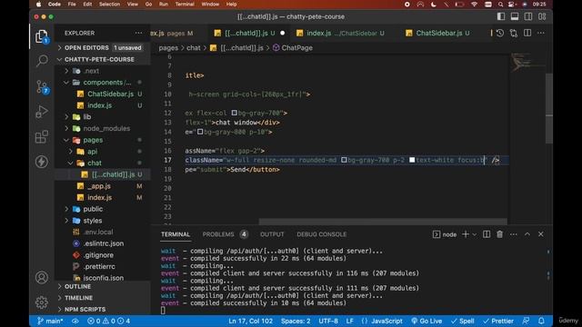Open the Explorer view in activity bar
The height and width of the screenshot is (327, 582).
(x=42, y=36)
